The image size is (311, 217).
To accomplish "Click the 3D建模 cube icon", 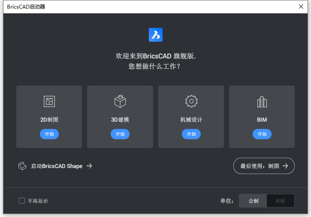I will pyautogui.click(x=120, y=101).
